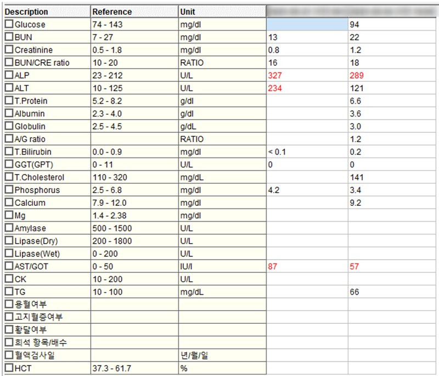The height and width of the screenshot is (376, 439).
Task: Click the T.Cholesterol result 141
Action: point(357,177)
